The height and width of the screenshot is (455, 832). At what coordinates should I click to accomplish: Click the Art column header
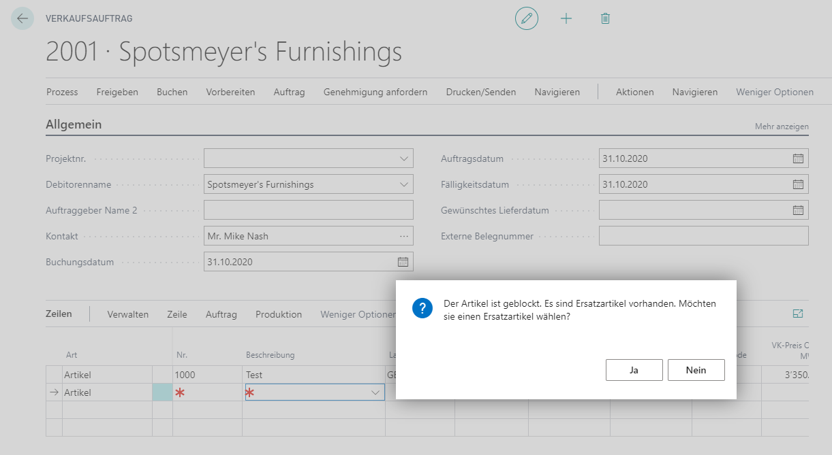click(x=72, y=355)
